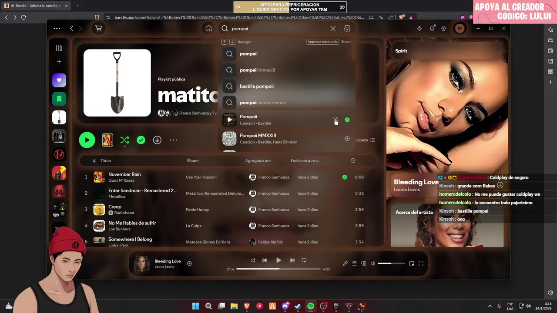This screenshot has height=313, width=557.
Task: Open the profile menu M avatar
Action: click(x=460, y=28)
